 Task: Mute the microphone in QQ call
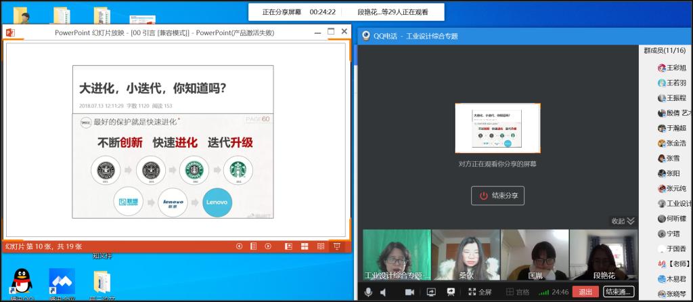point(369,292)
